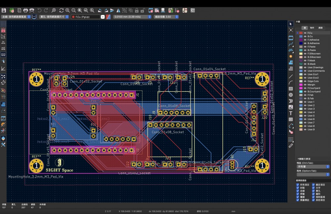This screenshot has width=331, height=214.
Task: Select the Add text tool
Action: coord(291,113)
